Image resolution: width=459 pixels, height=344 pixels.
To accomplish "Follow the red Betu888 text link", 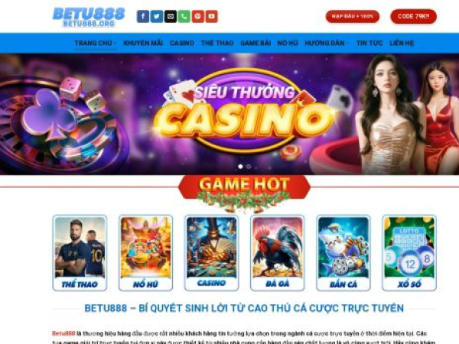I will click(x=63, y=333).
